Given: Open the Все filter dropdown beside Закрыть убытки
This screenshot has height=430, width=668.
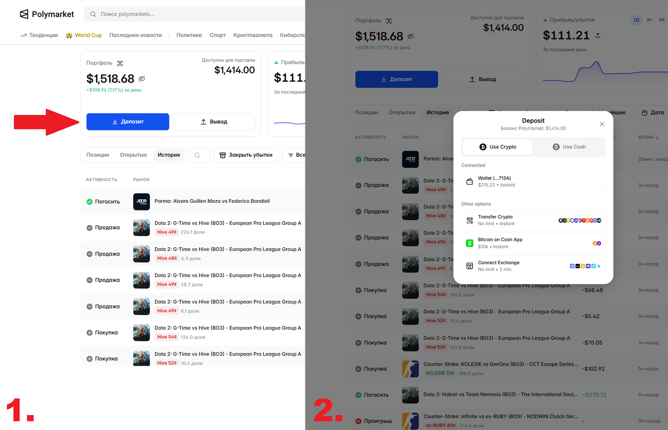Looking at the screenshot, I should [x=294, y=155].
